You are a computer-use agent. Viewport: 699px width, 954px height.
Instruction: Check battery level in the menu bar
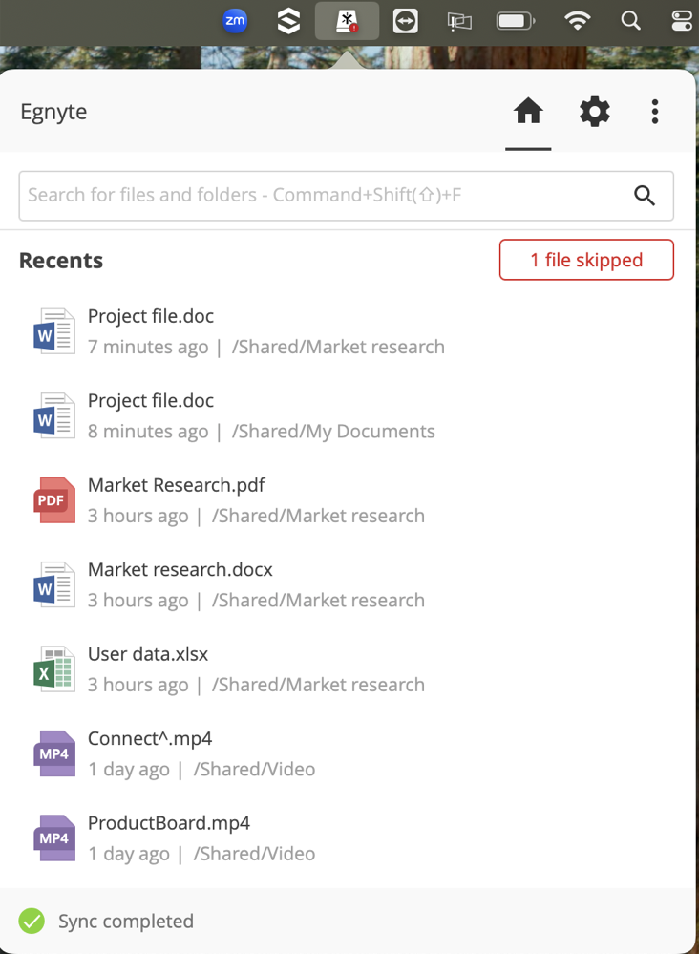[516, 20]
